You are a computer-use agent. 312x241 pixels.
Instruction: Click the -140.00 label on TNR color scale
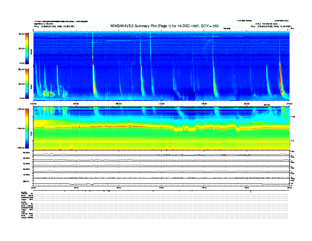(x=21, y=128)
